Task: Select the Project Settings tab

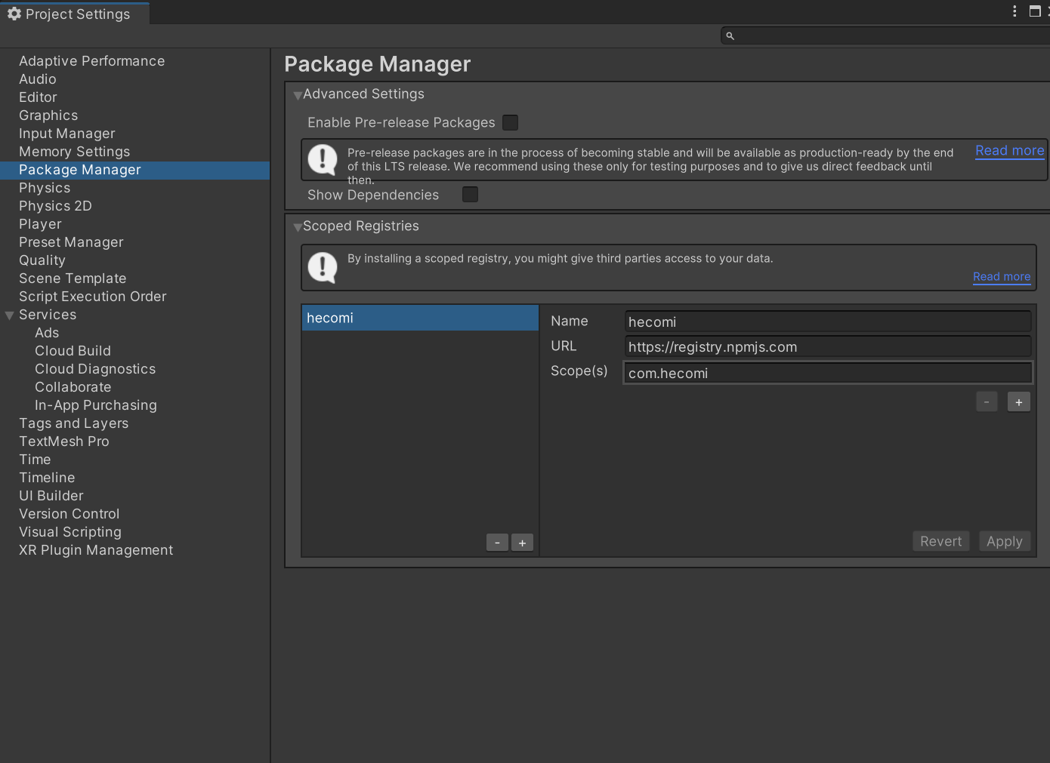Action: pyautogui.click(x=75, y=14)
